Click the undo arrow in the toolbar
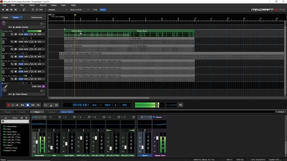Image resolution: width=287 pixels, height=161 pixels. pyautogui.click(x=24, y=10)
